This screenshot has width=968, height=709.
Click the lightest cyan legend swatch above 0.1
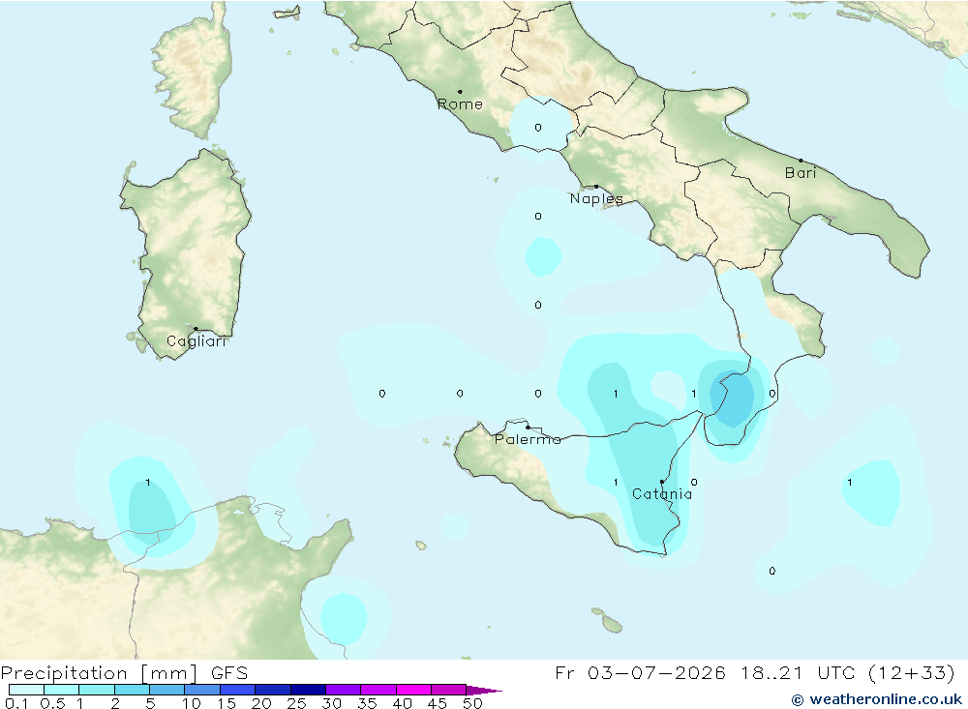[x=26, y=690]
